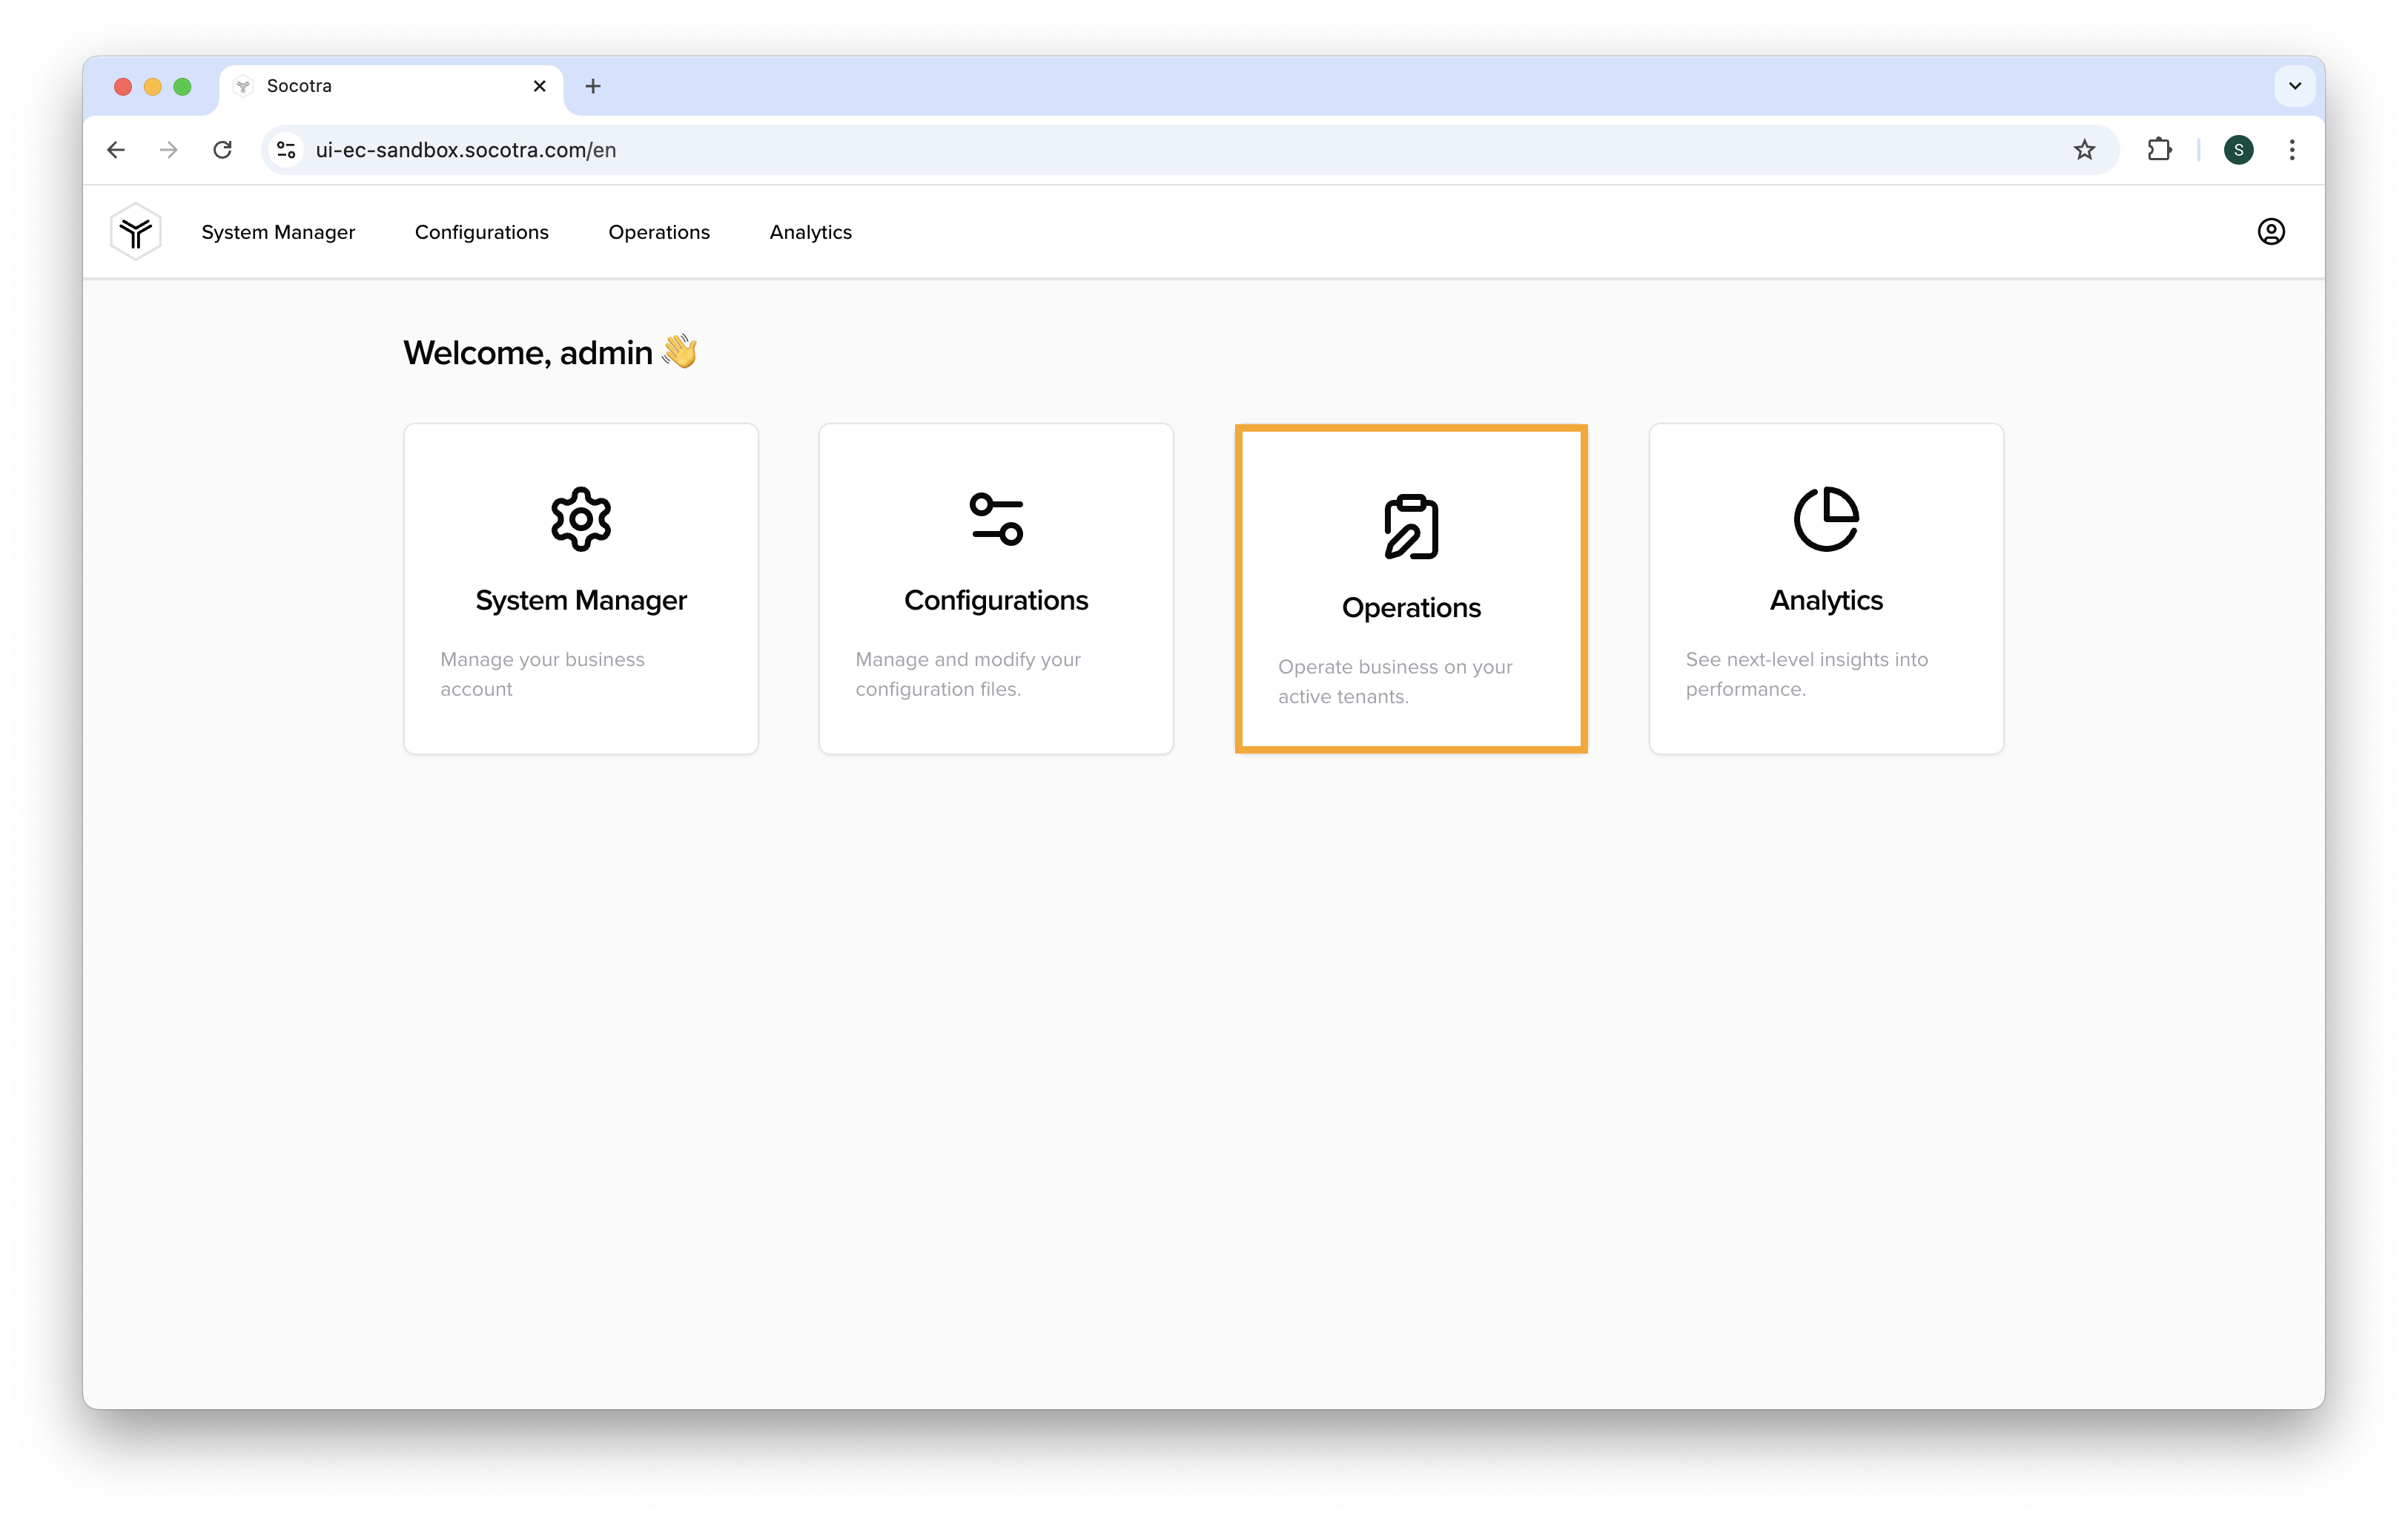Open the Chrome profile avatar S
Image resolution: width=2408 pixels, height=1519 pixels.
(x=2238, y=150)
